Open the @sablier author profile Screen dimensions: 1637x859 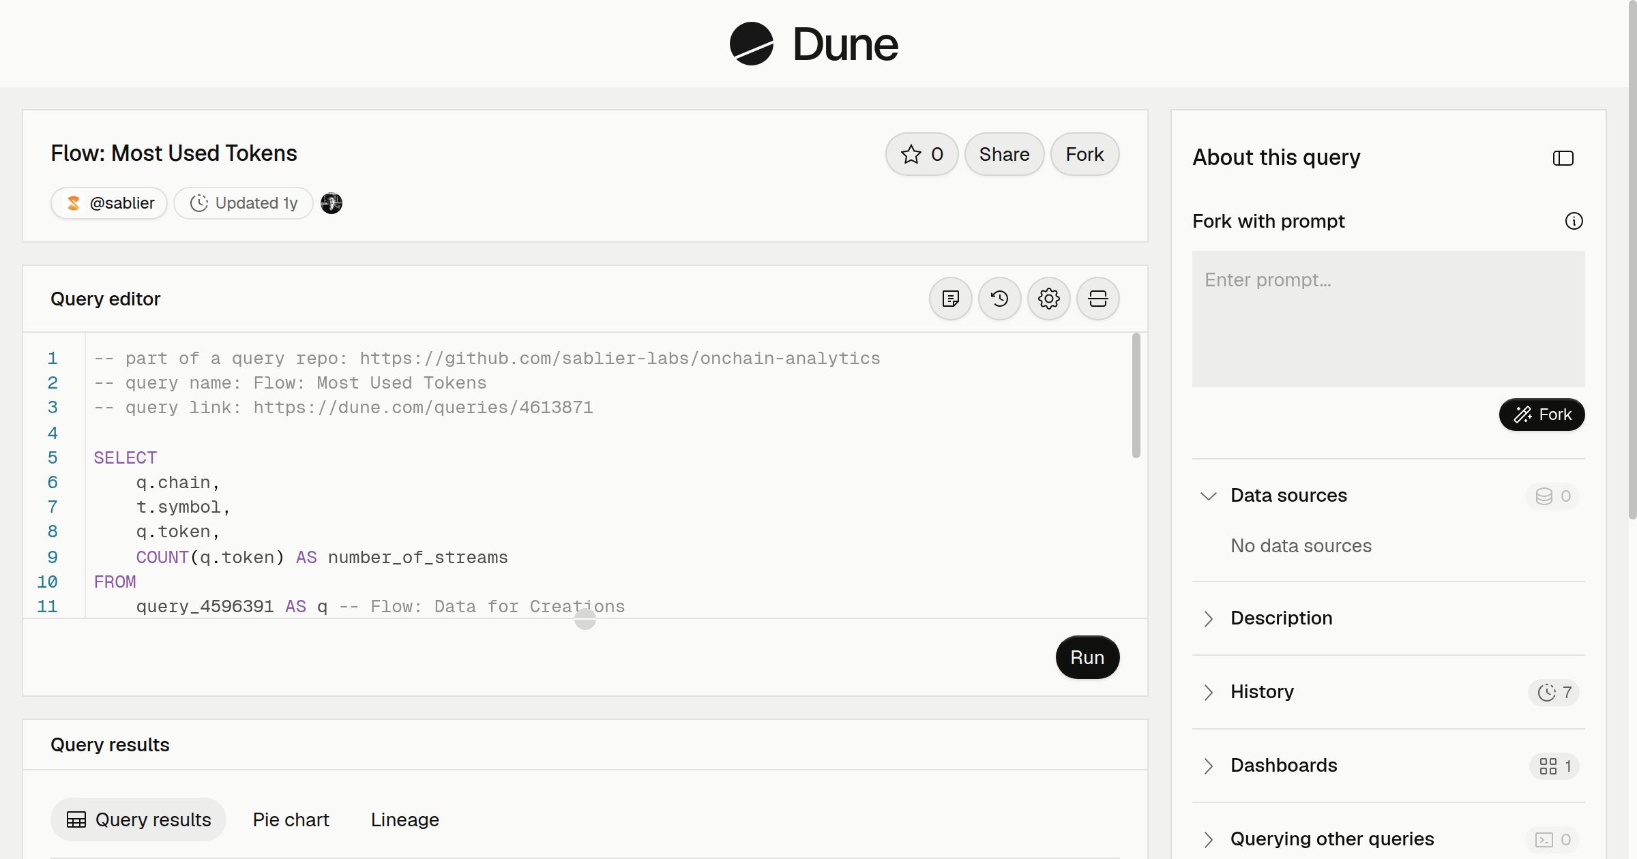click(109, 203)
